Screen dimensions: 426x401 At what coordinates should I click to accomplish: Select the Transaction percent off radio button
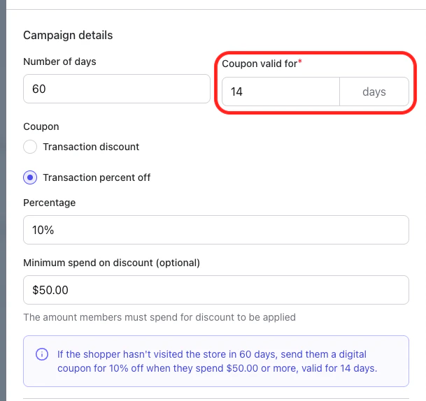(x=30, y=177)
